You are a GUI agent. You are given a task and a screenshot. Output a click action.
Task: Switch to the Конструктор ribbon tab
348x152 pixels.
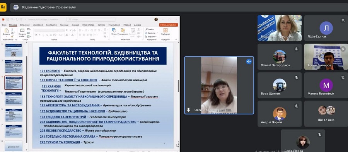(x=51, y=25)
